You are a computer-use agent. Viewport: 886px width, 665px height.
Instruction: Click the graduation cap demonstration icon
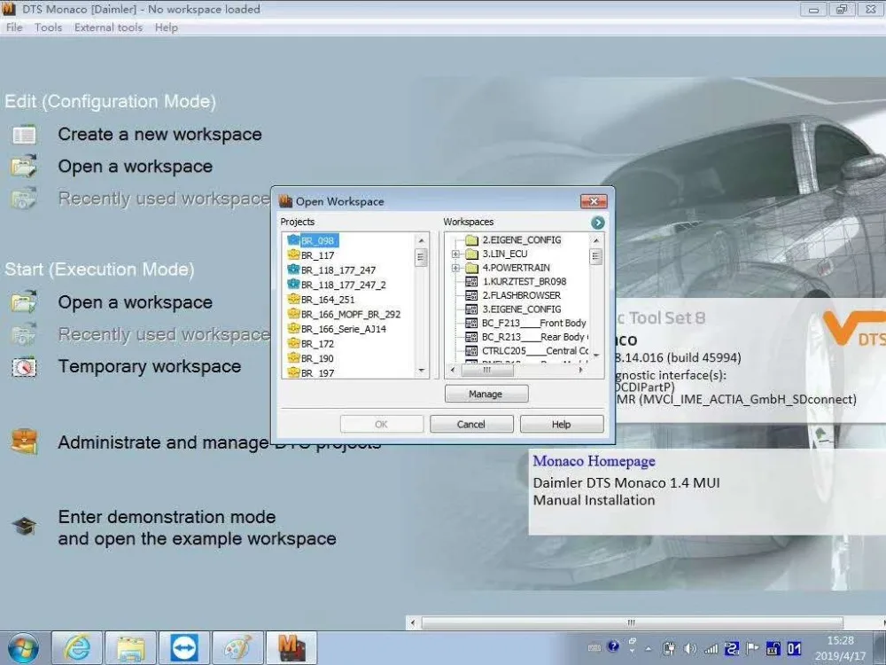[24, 527]
